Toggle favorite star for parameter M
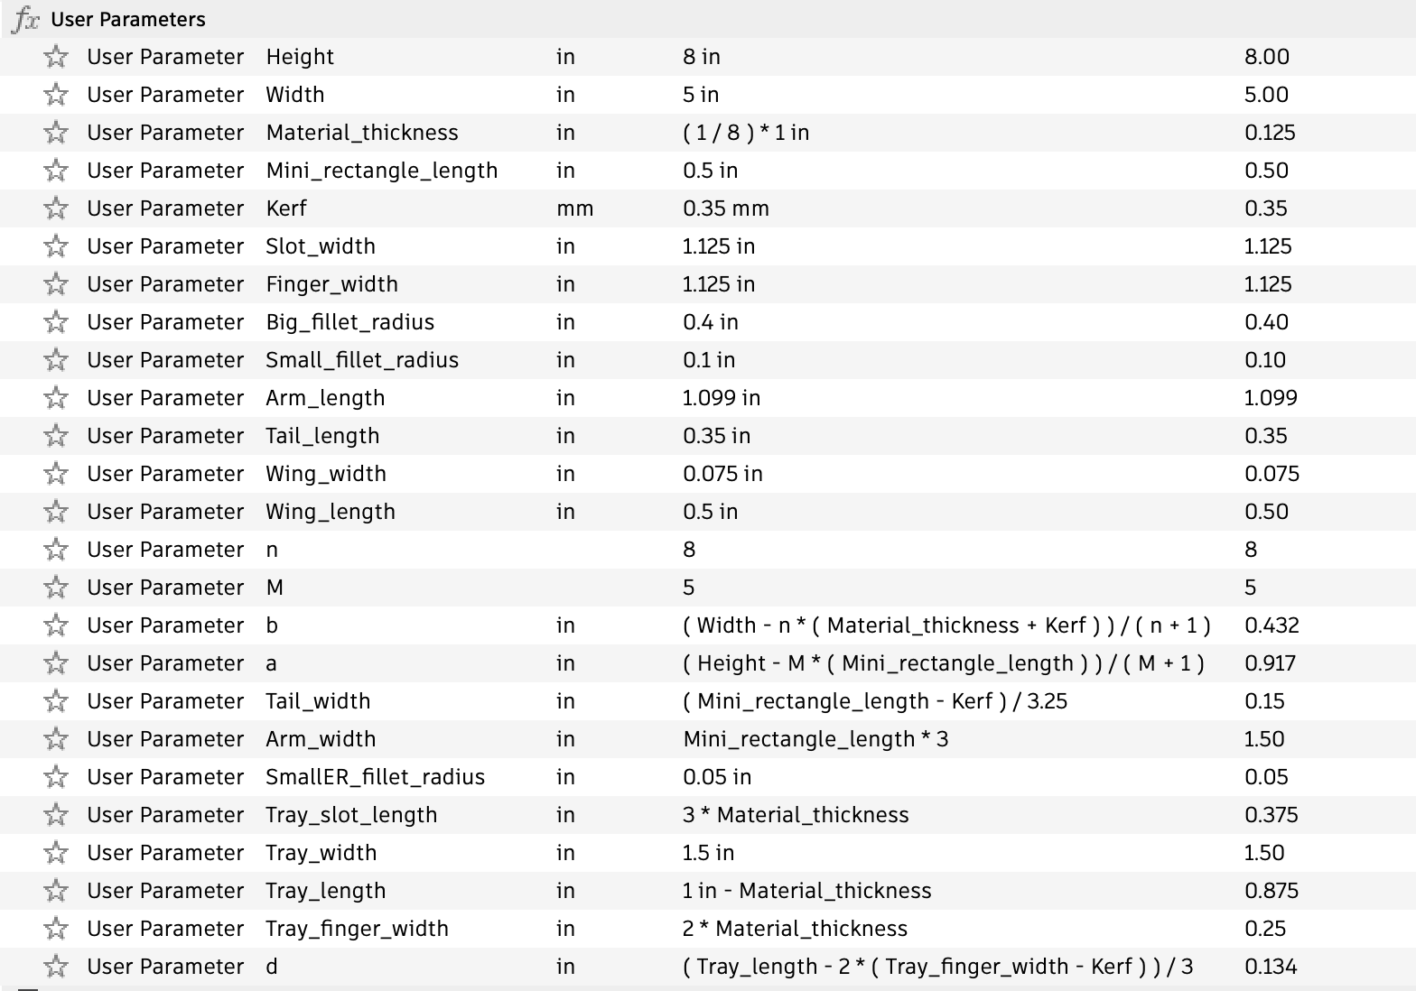This screenshot has height=991, width=1416. 56,588
